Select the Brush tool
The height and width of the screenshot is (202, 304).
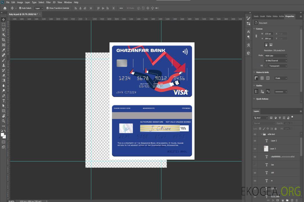click(x=3, y=60)
